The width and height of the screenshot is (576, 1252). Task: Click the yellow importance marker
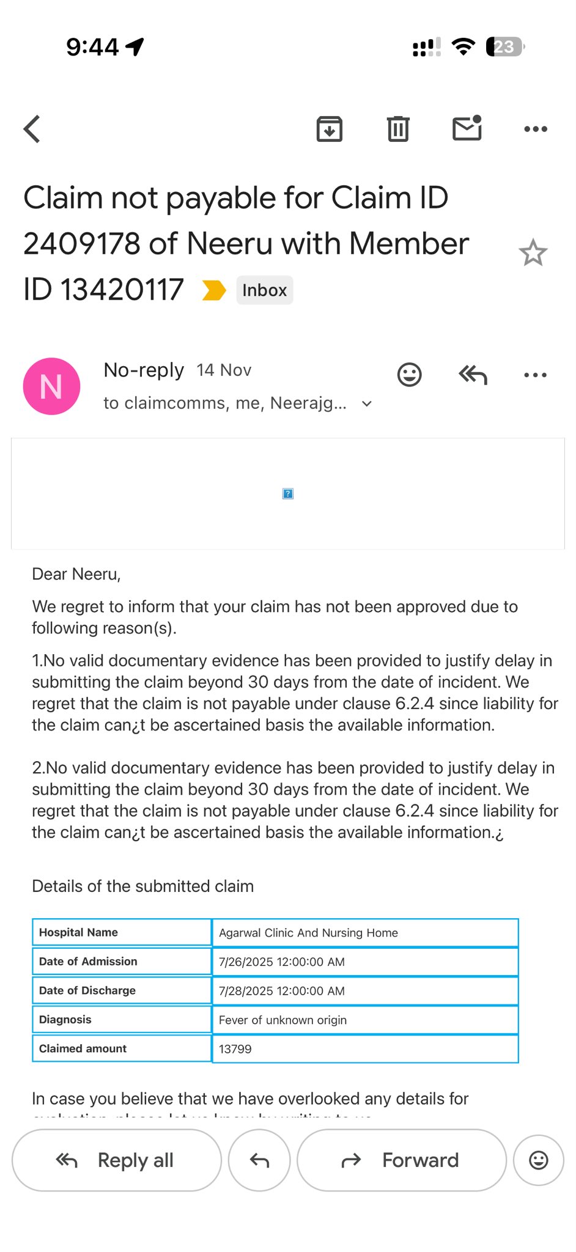coord(214,290)
